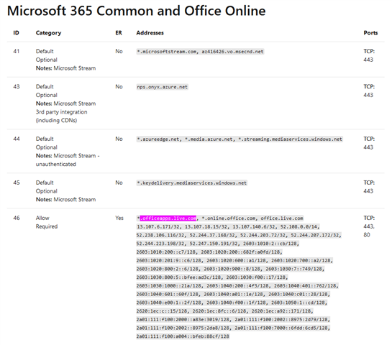The height and width of the screenshot is (345, 392).
Task: Click ER value 'No' in row 44
Action: pos(119,139)
